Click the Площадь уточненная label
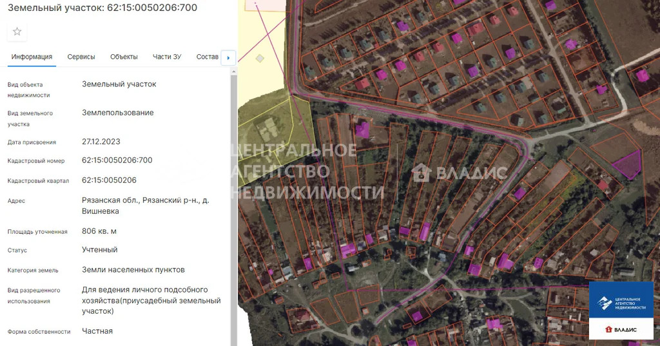Image resolution: width=660 pixels, height=346 pixels. tap(37, 231)
